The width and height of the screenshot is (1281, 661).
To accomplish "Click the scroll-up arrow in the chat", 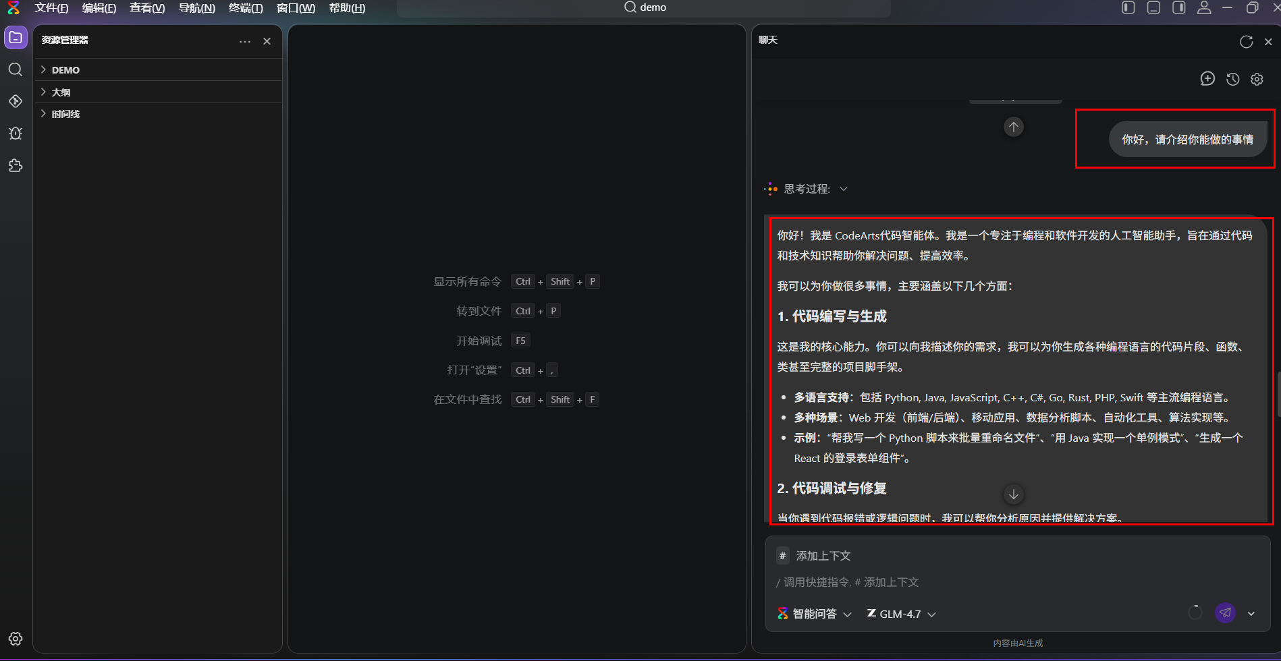I will coord(1014,127).
